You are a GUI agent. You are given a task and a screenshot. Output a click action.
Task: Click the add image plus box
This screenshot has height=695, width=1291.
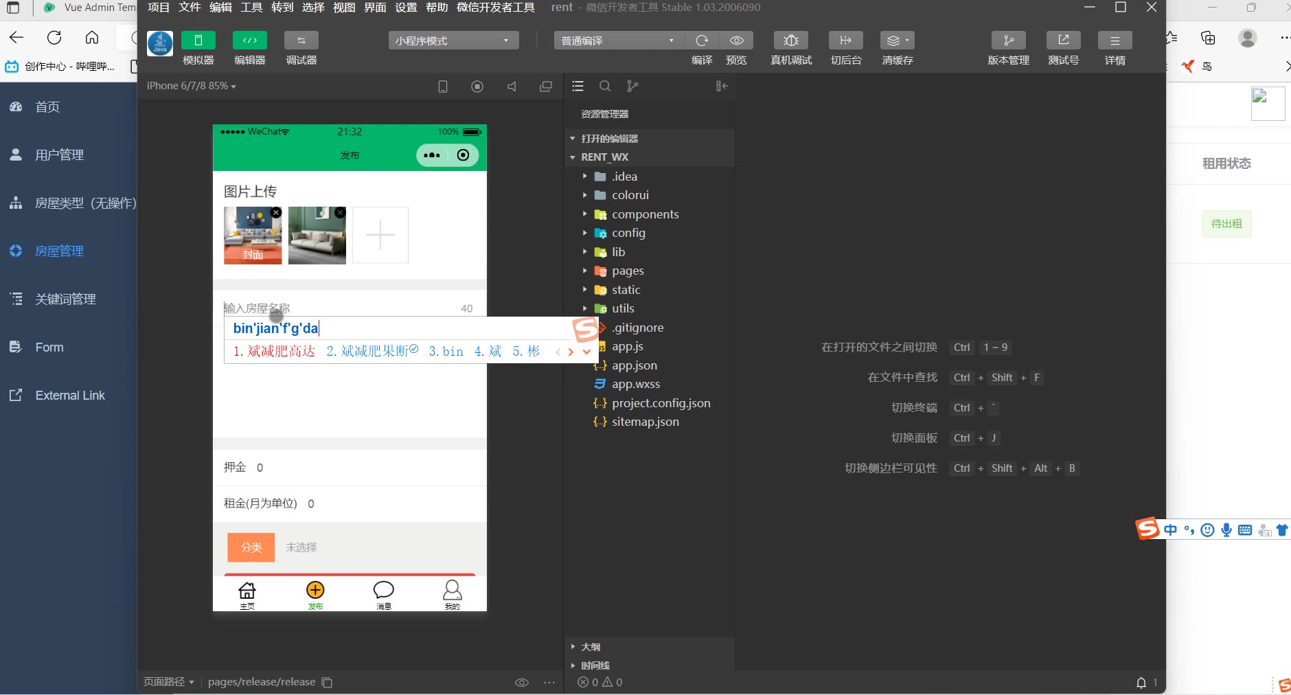(380, 235)
